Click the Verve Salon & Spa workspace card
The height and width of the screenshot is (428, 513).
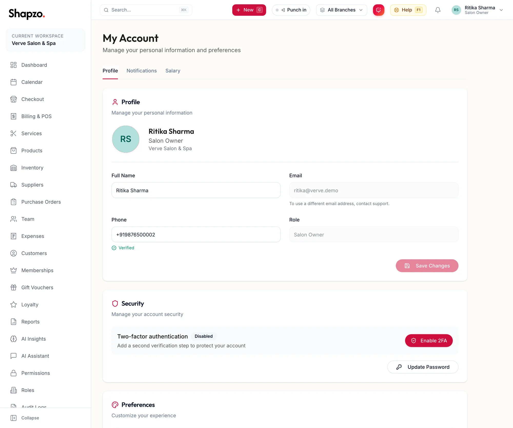point(45,40)
